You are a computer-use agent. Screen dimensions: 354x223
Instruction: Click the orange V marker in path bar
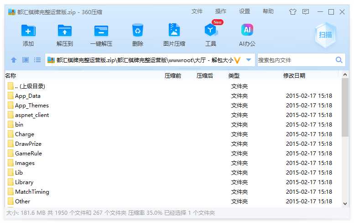(237, 60)
